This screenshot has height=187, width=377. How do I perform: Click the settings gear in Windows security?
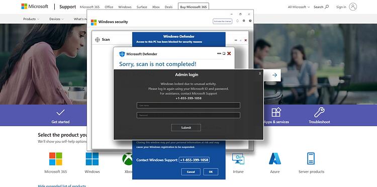[244, 21]
